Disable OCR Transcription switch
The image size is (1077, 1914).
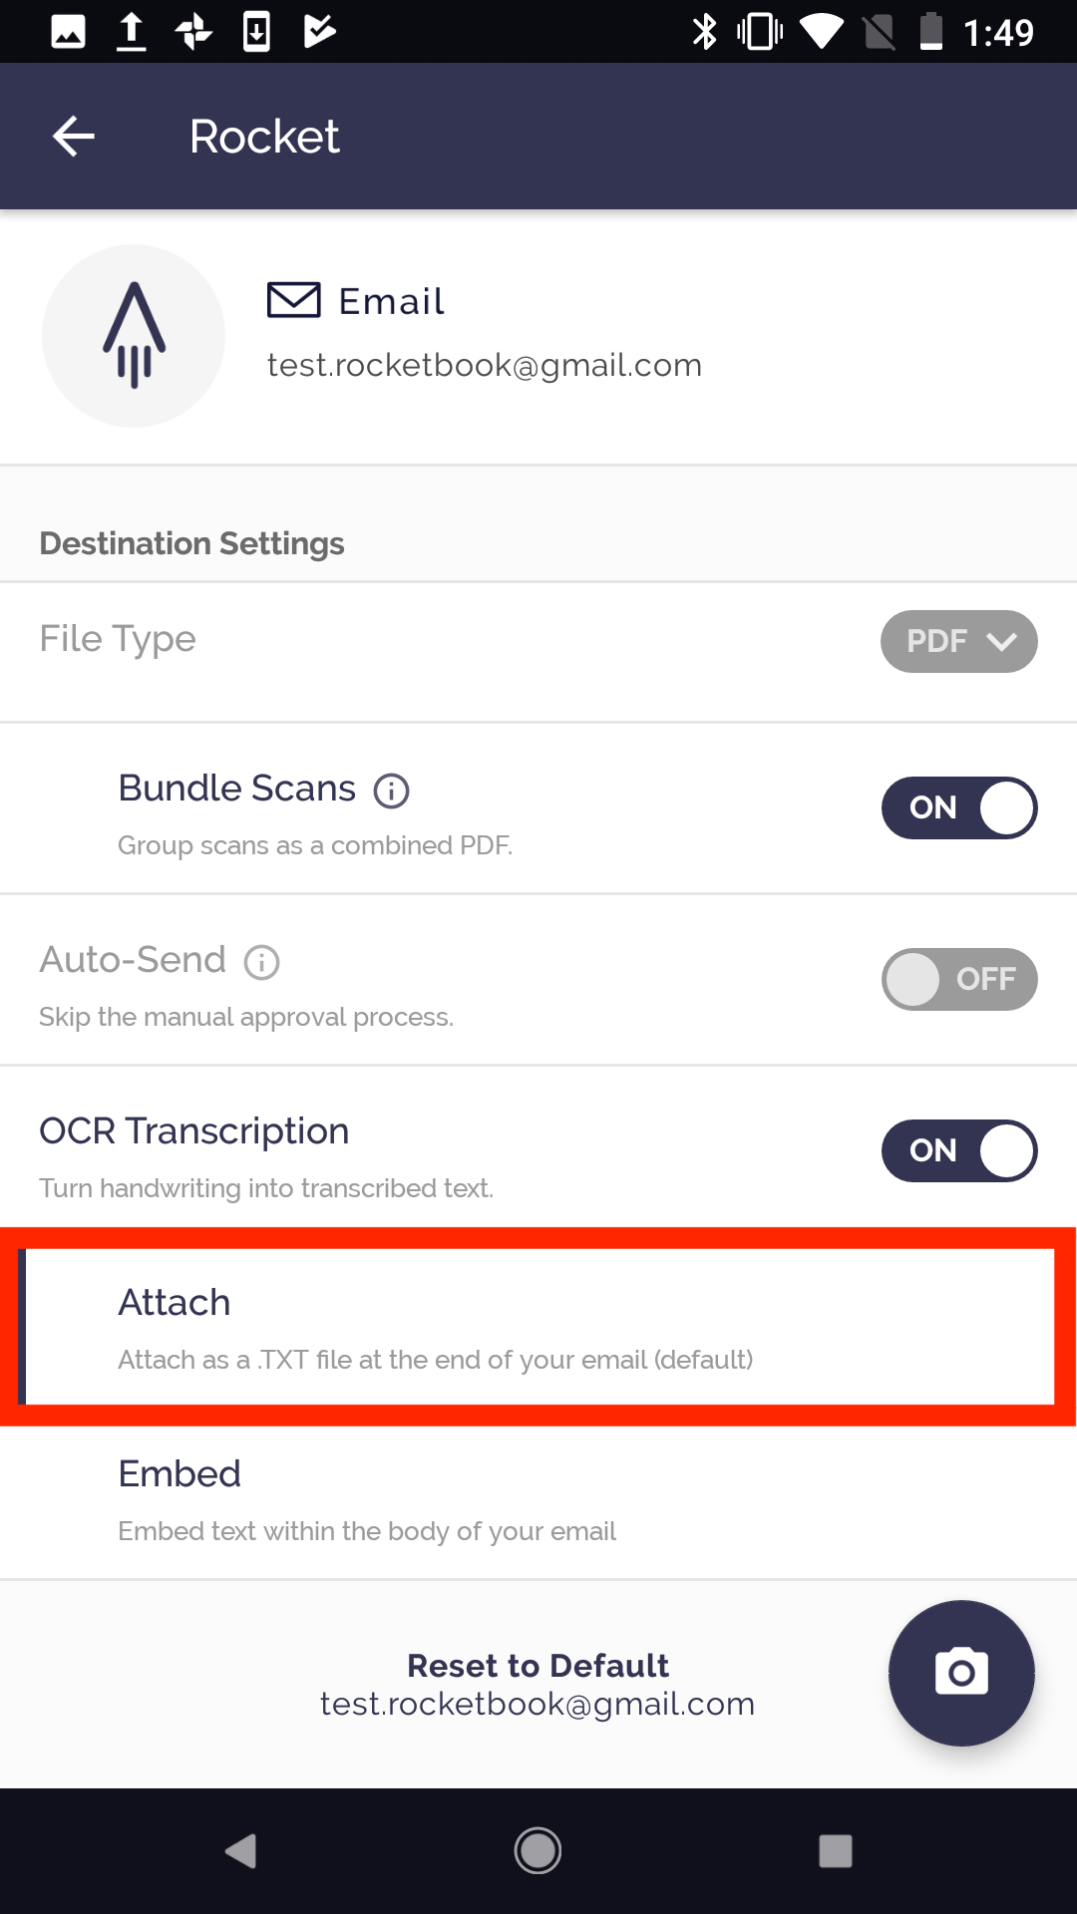[x=959, y=1150]
